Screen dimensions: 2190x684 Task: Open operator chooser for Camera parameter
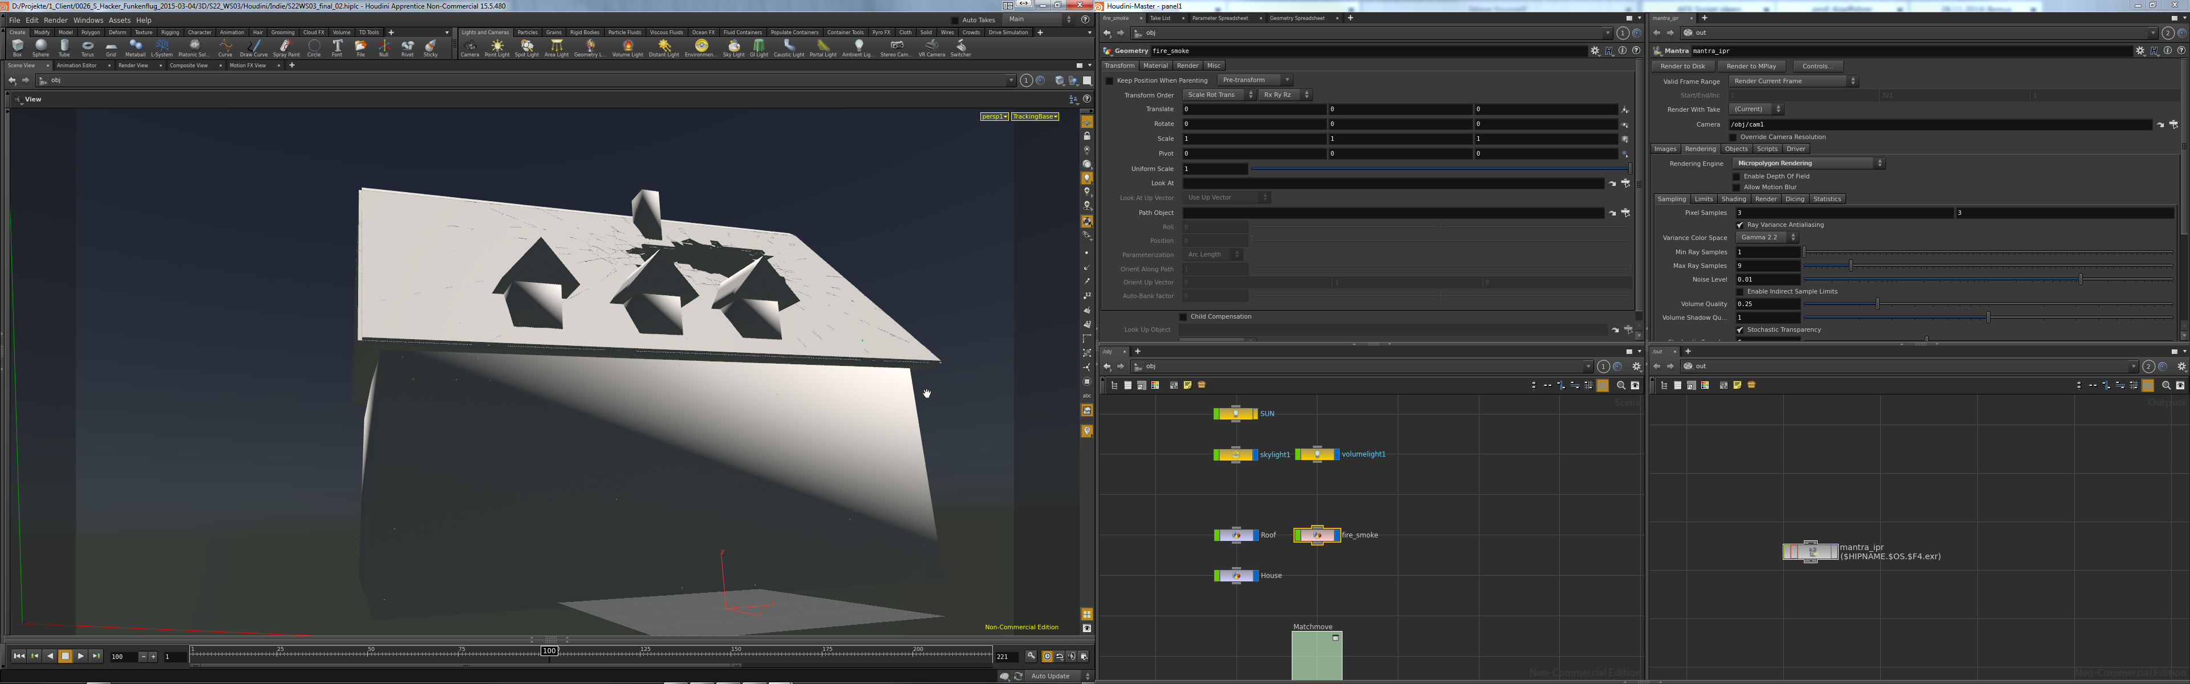point(2173,124)
